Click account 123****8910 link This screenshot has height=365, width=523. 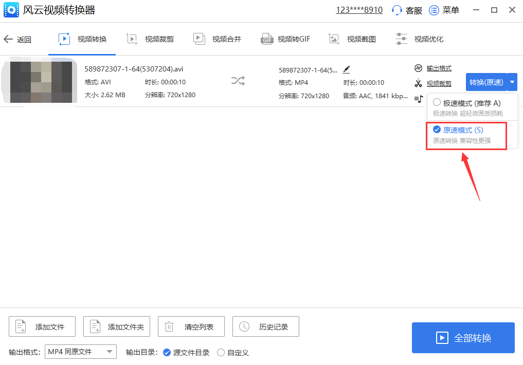(x=359, y=10)
